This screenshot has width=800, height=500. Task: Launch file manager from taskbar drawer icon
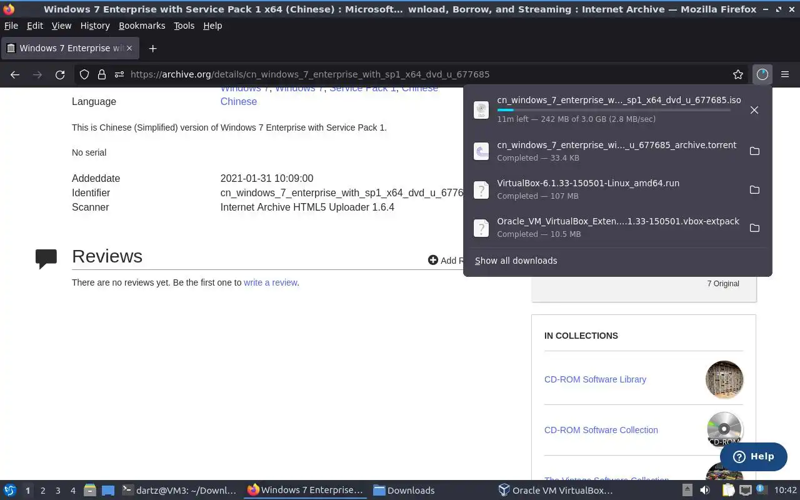coord(90,491)
